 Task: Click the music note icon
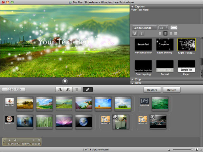point(4,142)
